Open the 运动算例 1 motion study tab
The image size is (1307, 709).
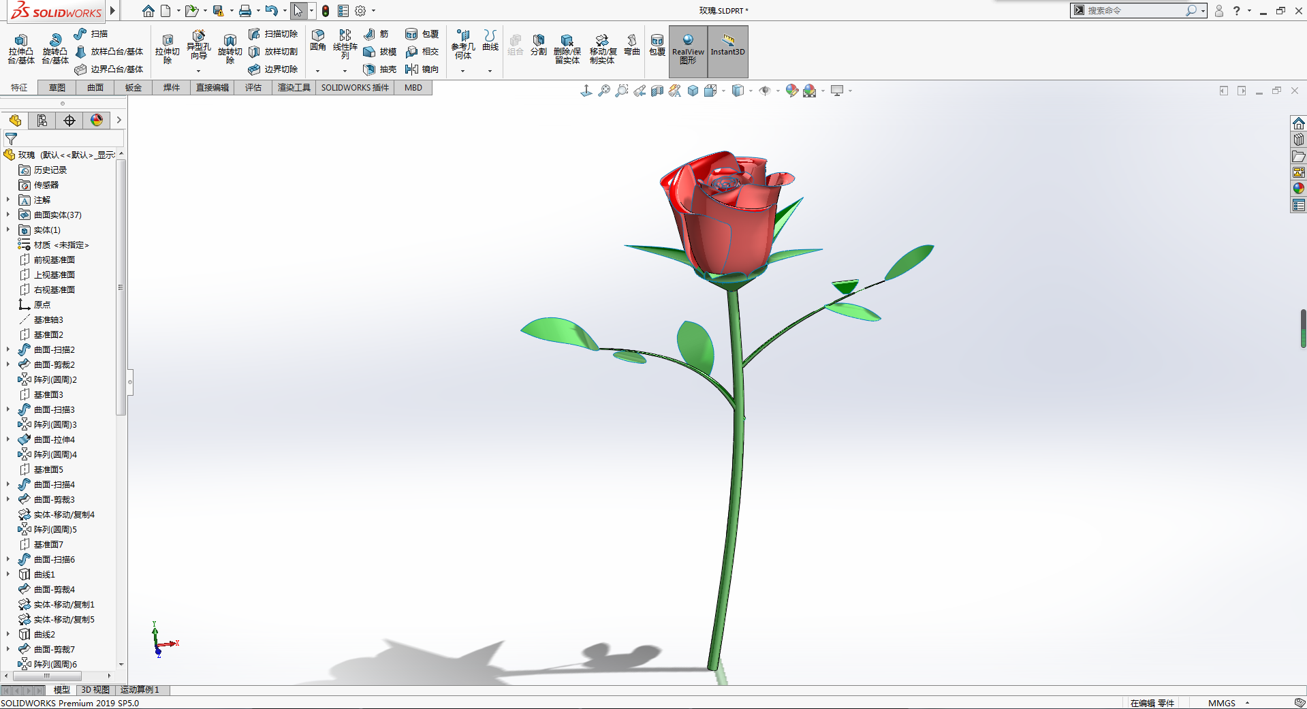click(x=140, y=690)
